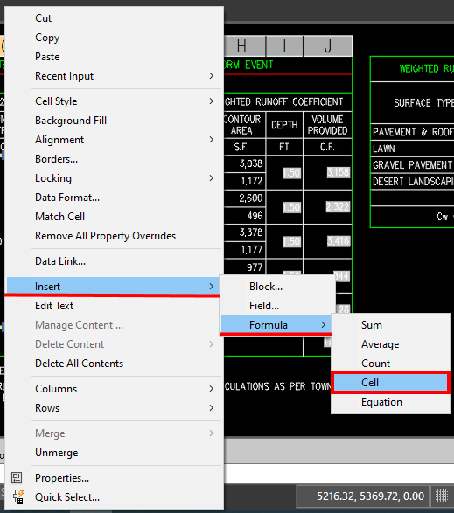Click the GRAVEL PAVEMENT row
454x513 pixels.
point(412,165)
